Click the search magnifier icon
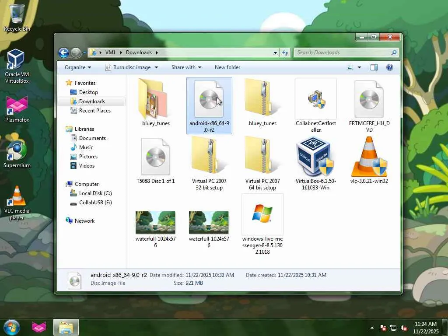The height and width of the screenshot is (336, 448). (394, 52)
